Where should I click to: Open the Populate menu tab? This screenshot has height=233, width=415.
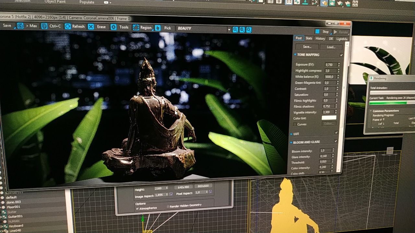pos(87,2)
